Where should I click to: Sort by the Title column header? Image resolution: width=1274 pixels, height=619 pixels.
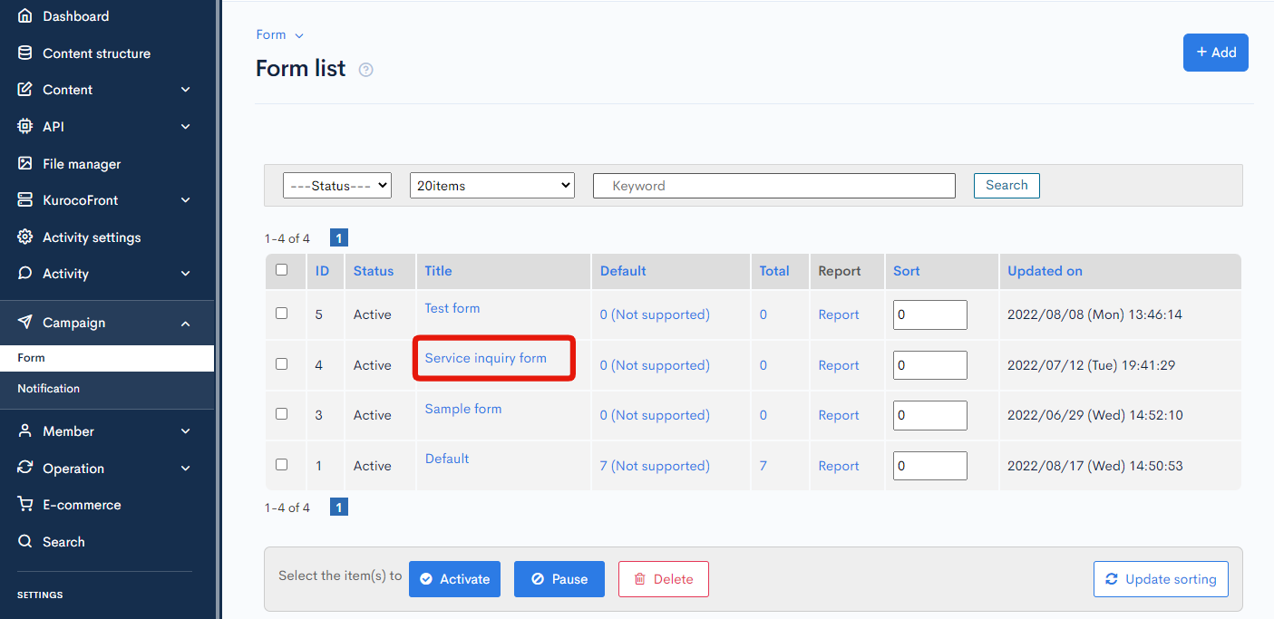coord(438,271)
